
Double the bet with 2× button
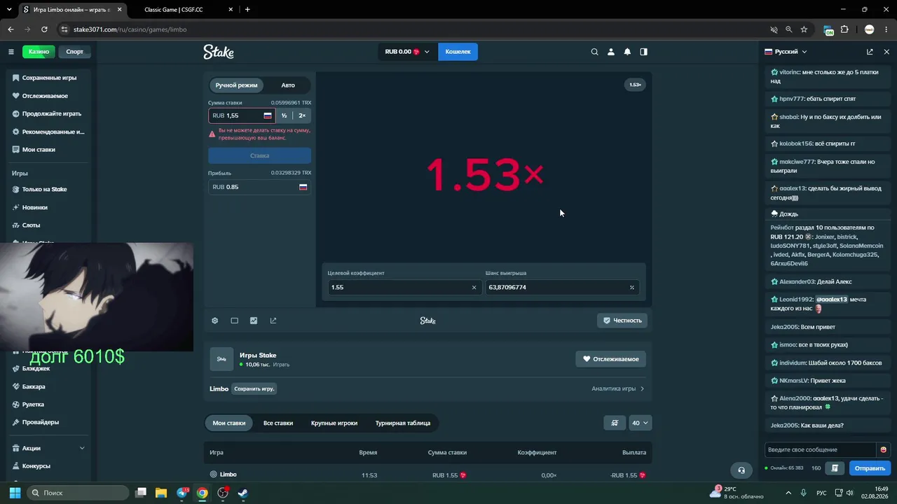[302, 115]
